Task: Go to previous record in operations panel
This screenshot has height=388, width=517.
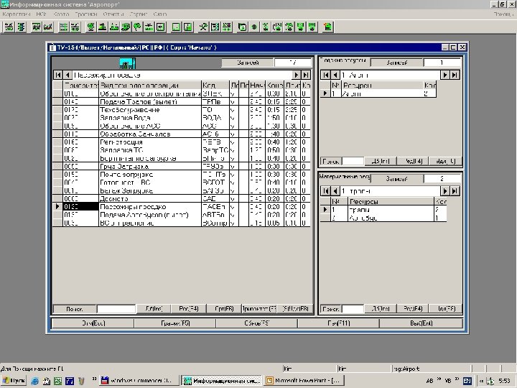Action: click(67, 75)
